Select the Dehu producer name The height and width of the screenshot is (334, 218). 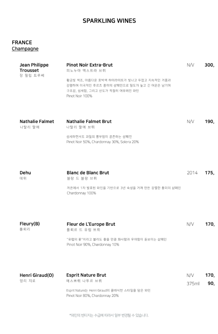point(25,172)
